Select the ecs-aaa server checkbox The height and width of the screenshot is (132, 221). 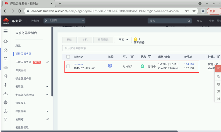68,66
